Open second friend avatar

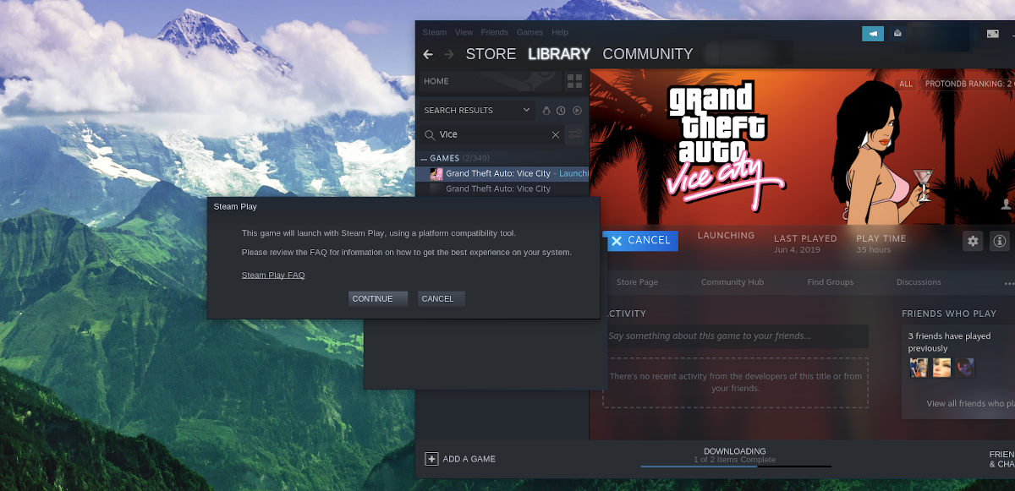click(x=942, y=368)
